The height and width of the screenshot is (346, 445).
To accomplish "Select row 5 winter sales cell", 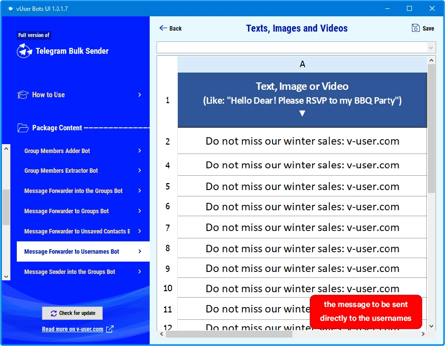I will [x=302, y=187].
